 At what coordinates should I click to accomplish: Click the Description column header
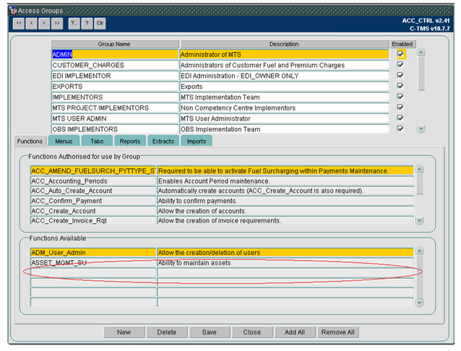pos(284,44)
